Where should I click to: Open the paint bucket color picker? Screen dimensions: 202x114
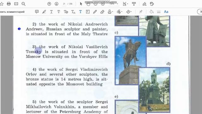click(x=151, y=12)
